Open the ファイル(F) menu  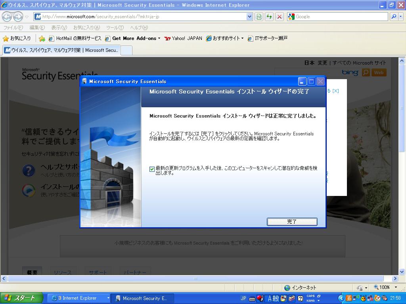pos(13,28)
